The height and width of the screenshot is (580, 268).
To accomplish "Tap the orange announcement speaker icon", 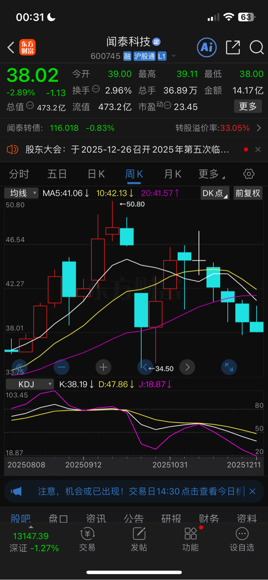I will [x=12, y=150].
